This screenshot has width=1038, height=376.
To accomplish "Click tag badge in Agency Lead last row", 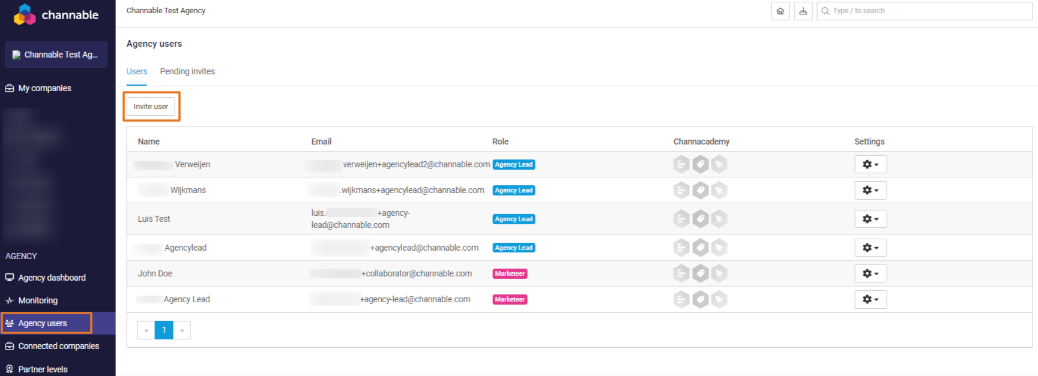I will (701, 299).
